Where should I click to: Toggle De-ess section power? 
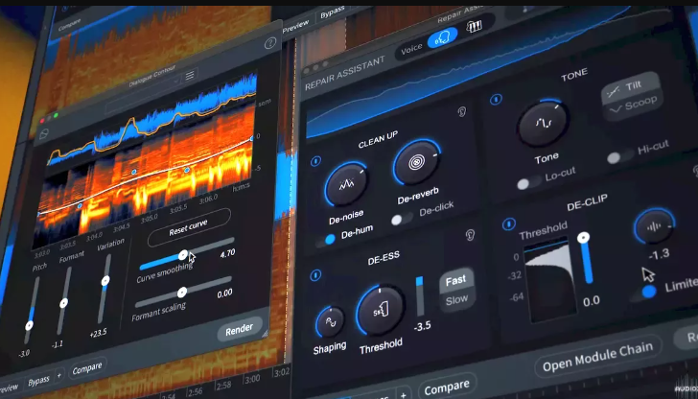pos(315,275)
